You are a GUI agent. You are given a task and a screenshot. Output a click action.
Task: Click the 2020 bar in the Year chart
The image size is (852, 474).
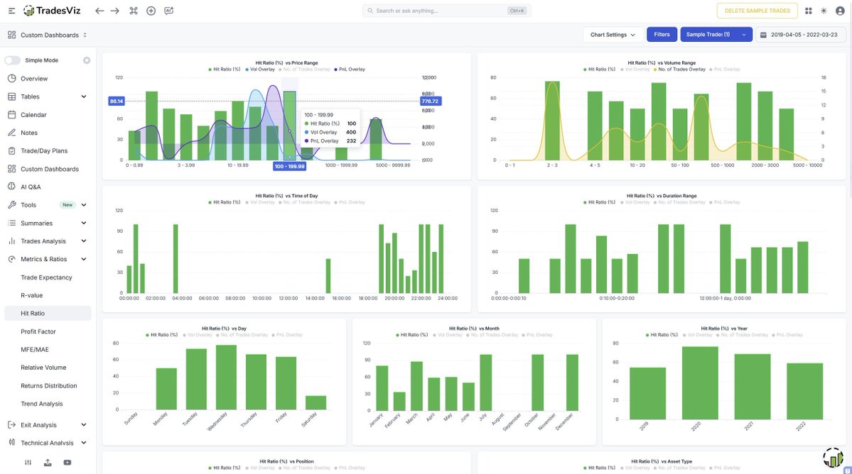(700, 383)
